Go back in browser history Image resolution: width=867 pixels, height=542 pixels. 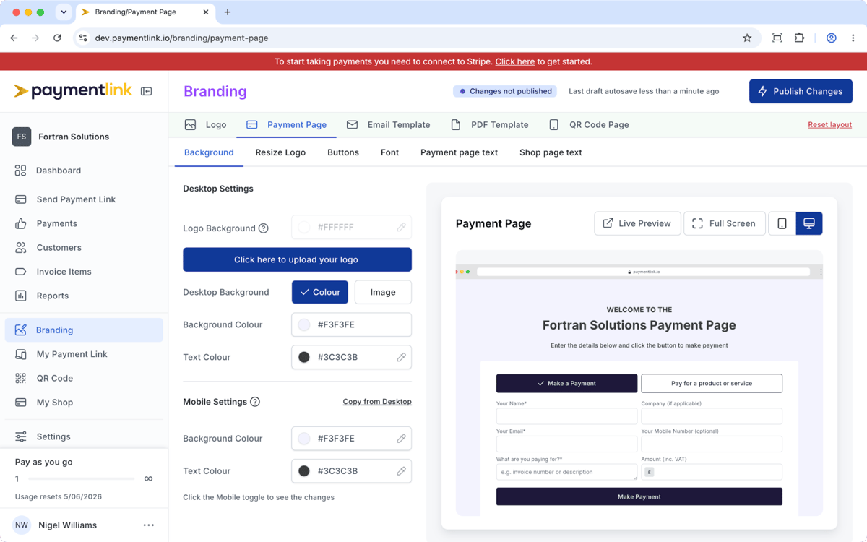click(x=14, y=38)
